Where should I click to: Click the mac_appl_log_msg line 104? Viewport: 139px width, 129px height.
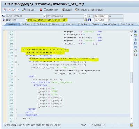[x=54, y=67]
